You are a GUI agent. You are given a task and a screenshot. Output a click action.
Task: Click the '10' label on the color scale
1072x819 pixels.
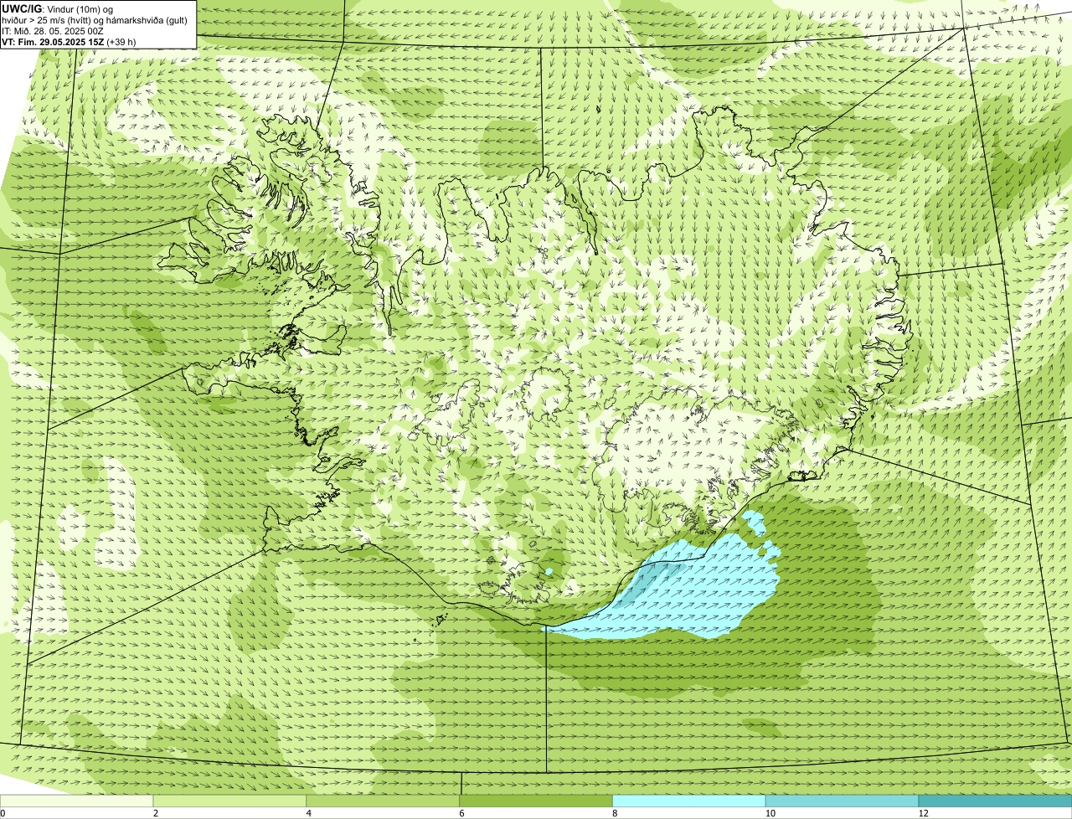click(770, 813)
